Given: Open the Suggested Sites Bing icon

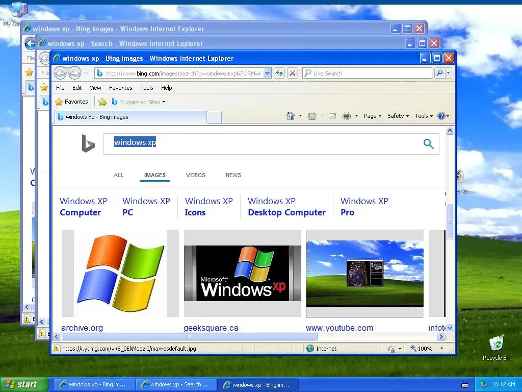Looking at the screenshot, I should click(x=115, y=102).
